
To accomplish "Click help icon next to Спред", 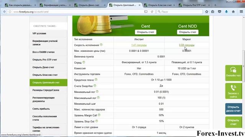I will [84, 62].
